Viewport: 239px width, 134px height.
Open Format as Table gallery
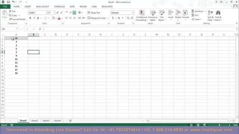tap(153, 16)
